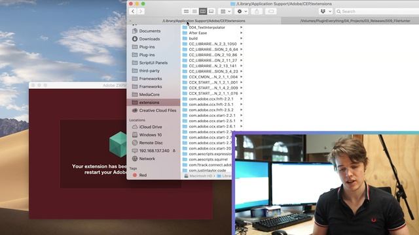Open the group-by arrange dropdown

(225, 12)
